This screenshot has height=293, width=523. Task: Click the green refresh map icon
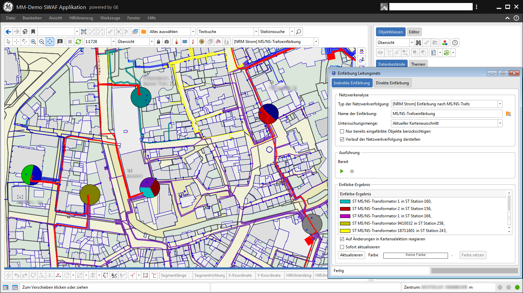point(78,42)
